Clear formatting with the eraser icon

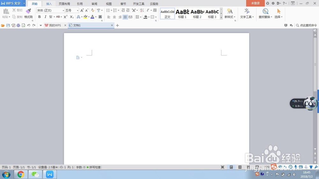(x=93, y=11)
